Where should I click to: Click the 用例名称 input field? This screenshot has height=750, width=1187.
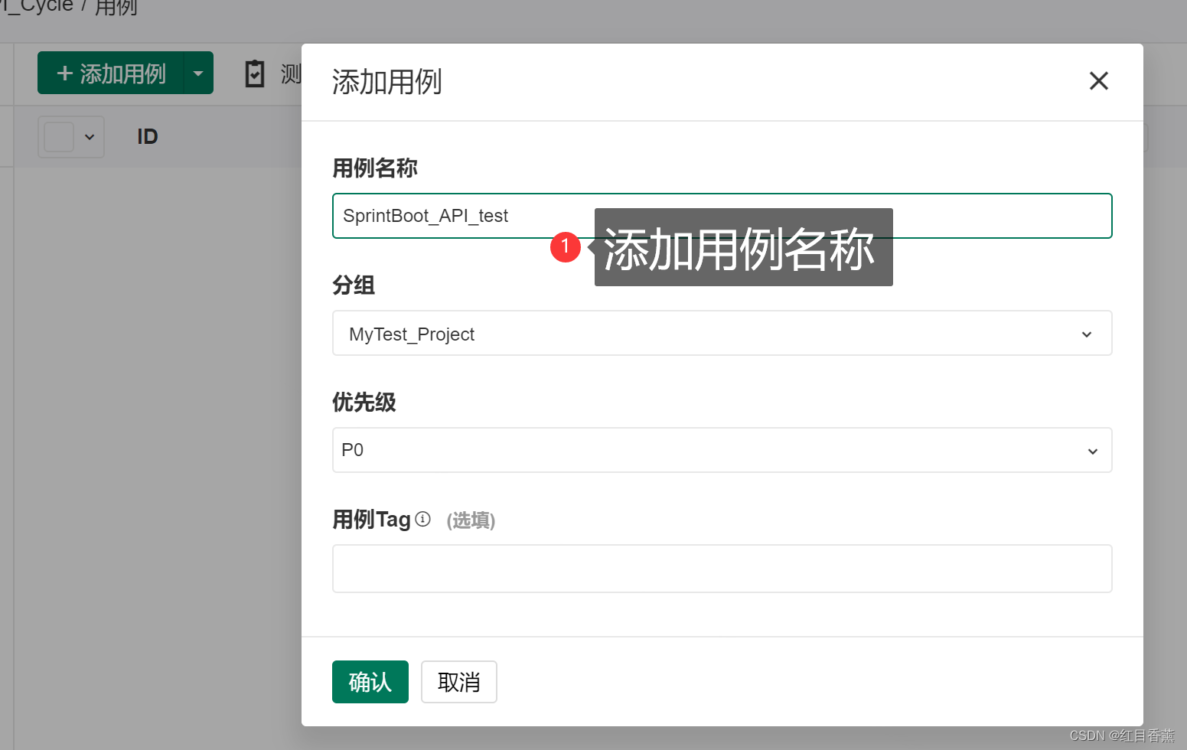point(722,216)
